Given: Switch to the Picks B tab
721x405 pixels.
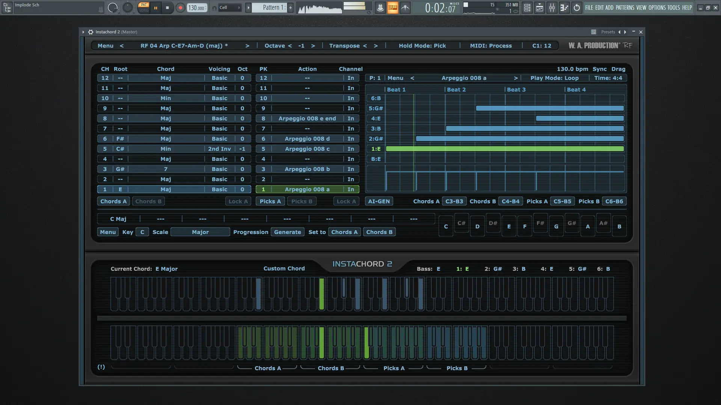Looking at the screenshot, I should pos(302,201).
